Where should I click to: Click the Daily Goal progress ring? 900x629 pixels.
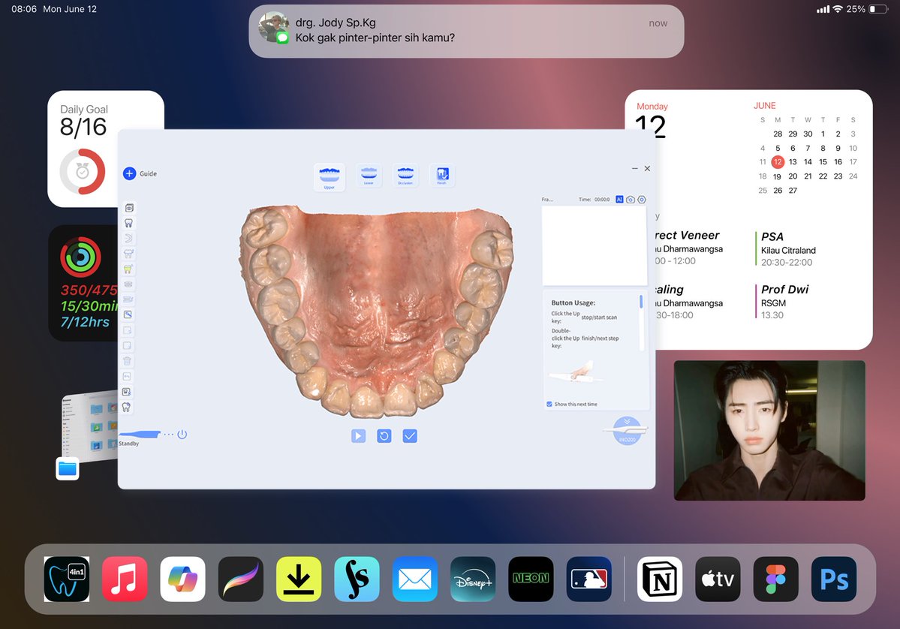83,171
